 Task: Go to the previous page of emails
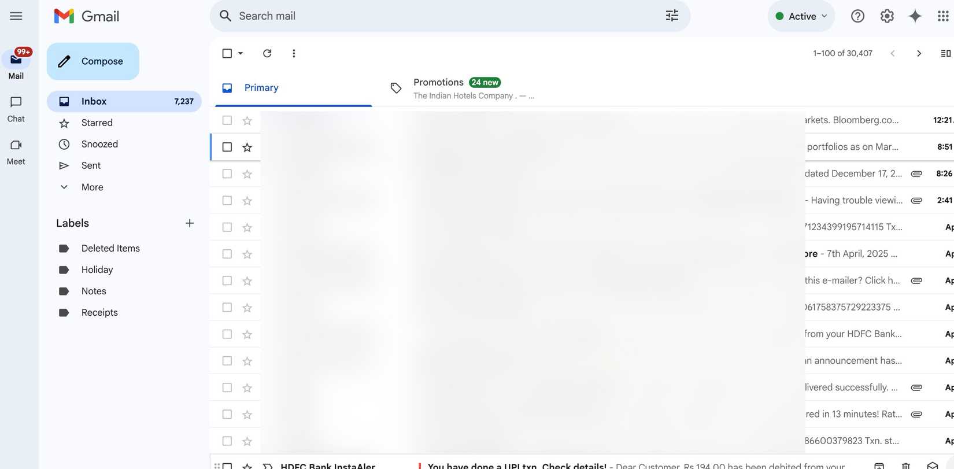(x=893, y=53)
